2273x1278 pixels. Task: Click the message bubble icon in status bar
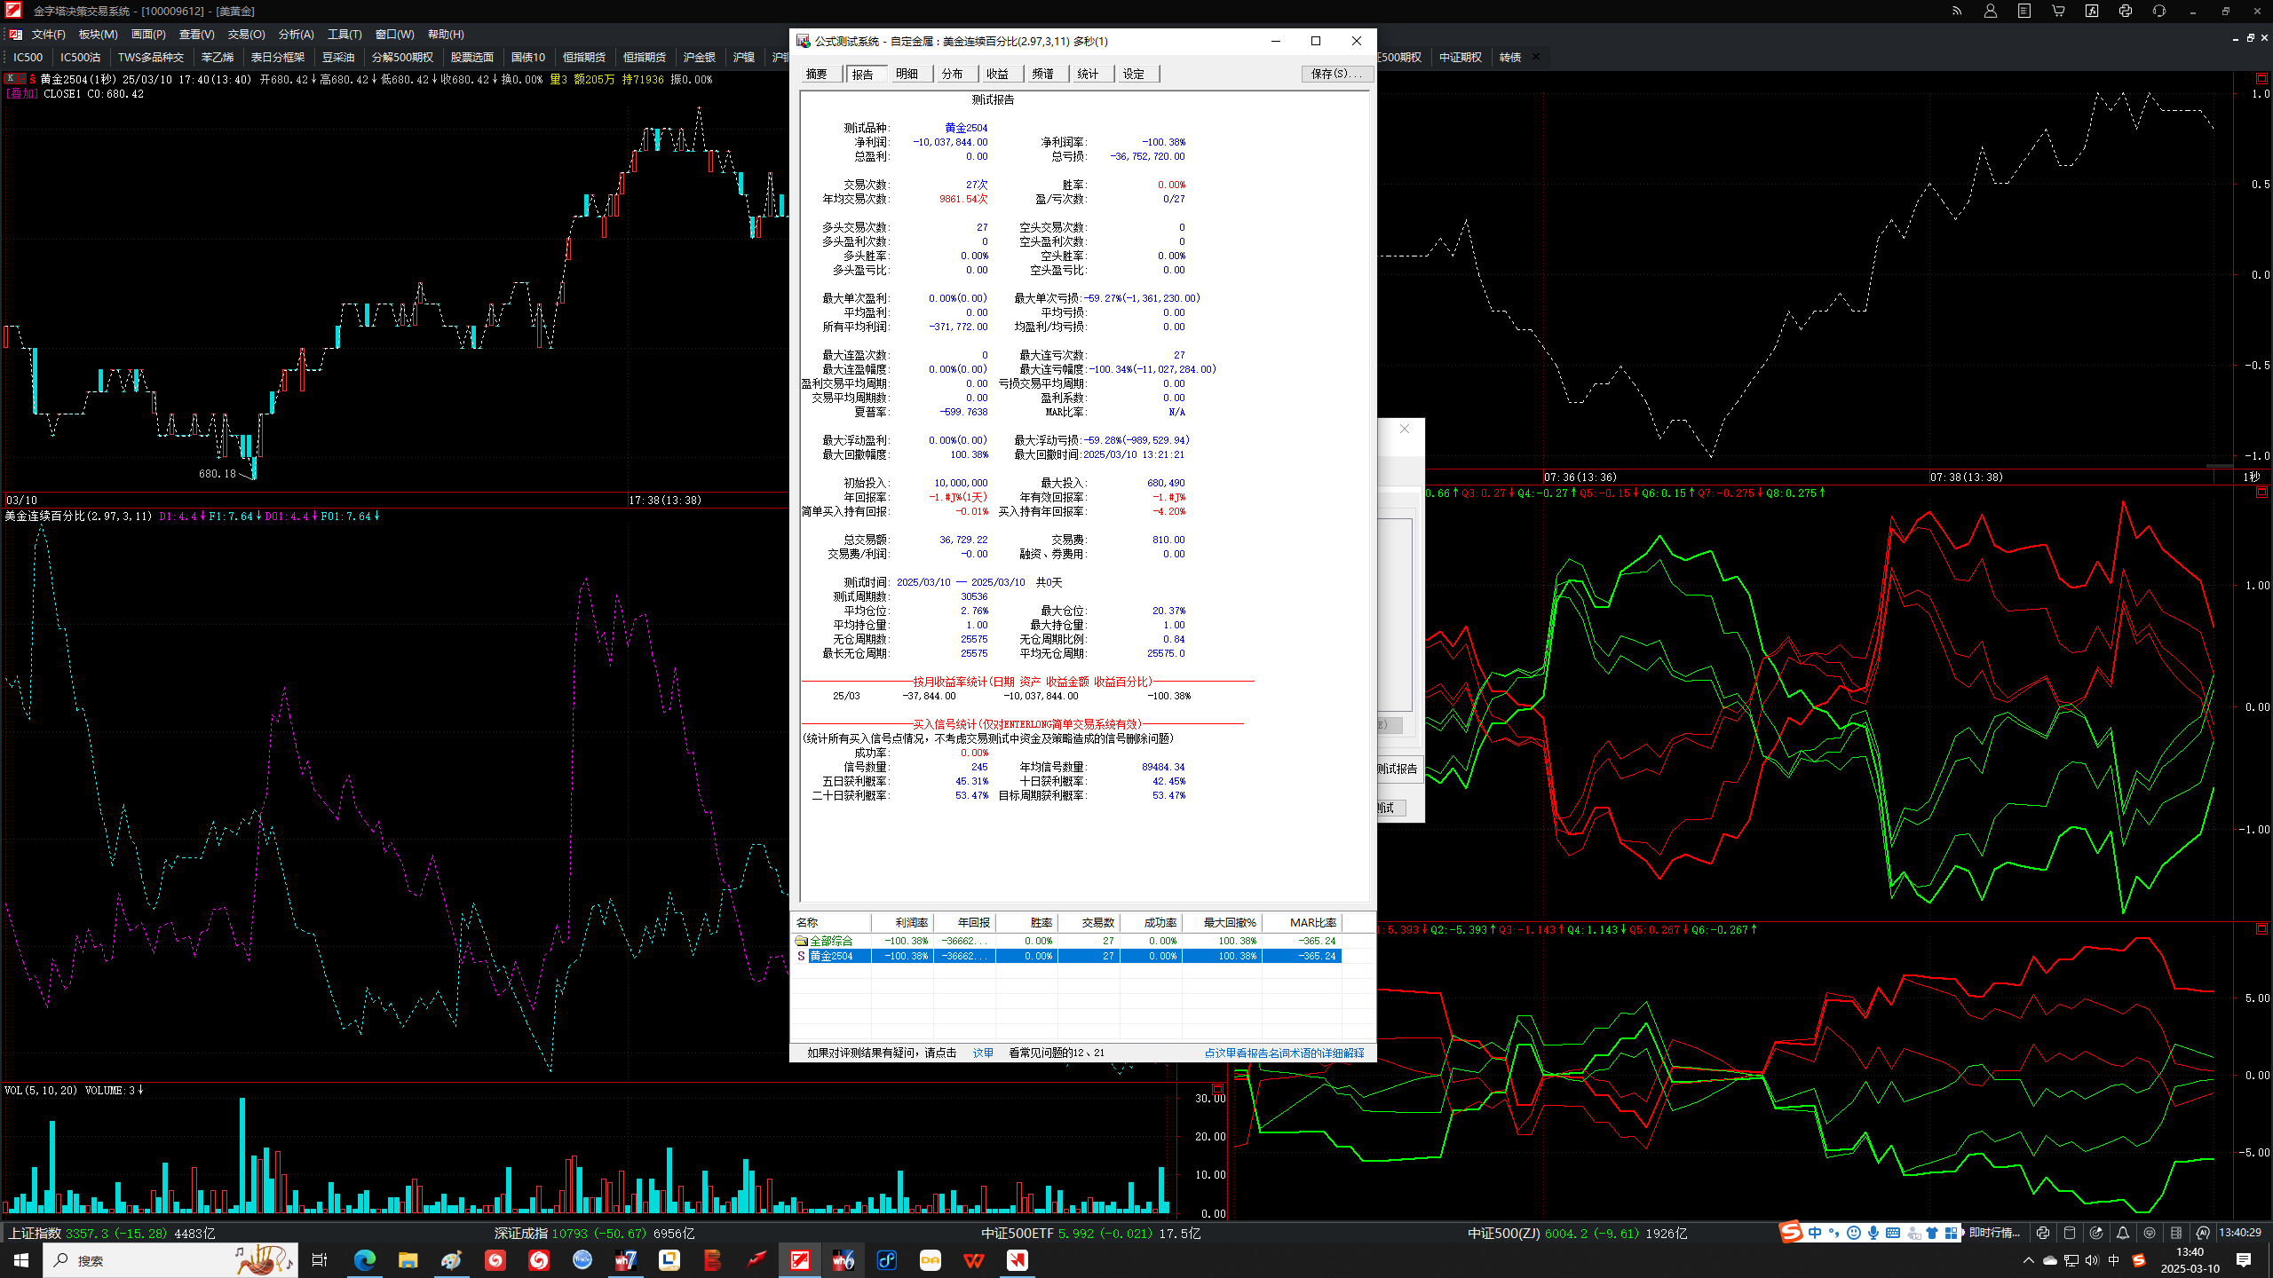coord(2150,1233)
